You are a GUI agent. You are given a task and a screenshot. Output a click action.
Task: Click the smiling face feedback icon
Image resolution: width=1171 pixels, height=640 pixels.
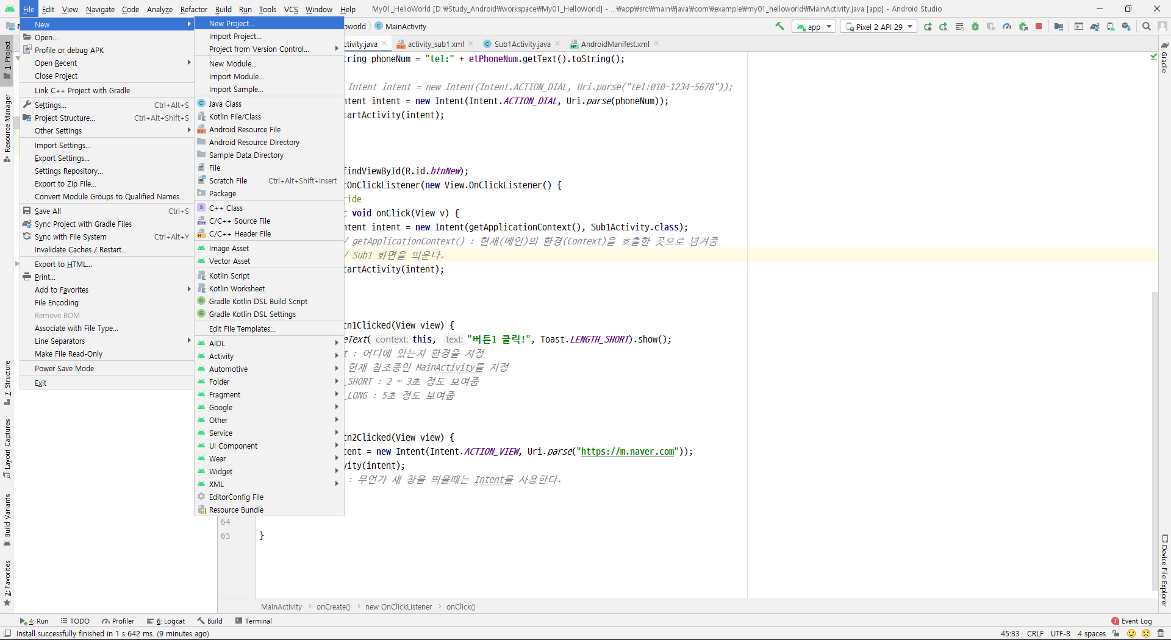(1131, 633)
